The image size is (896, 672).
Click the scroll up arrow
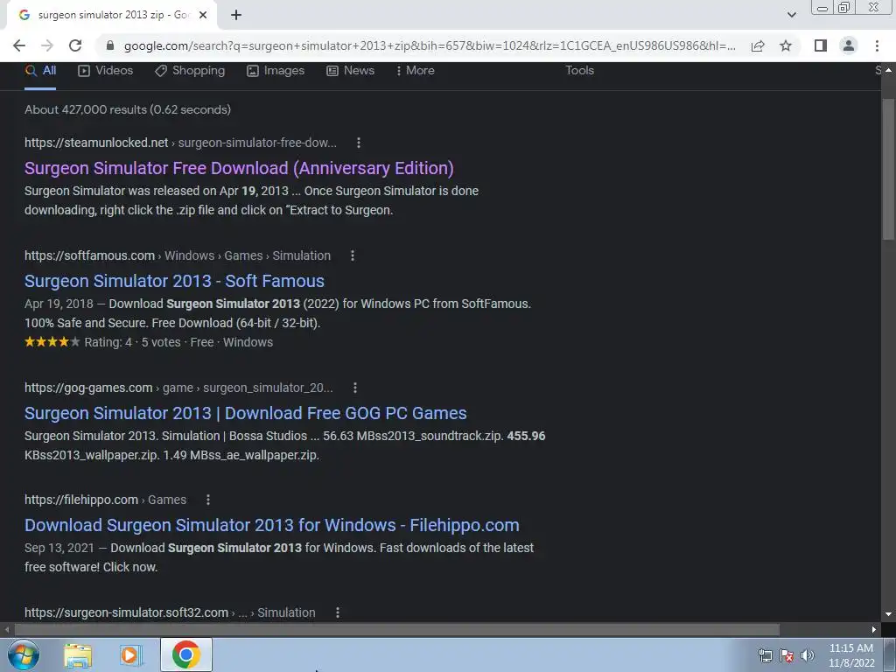tap(888, 70)
